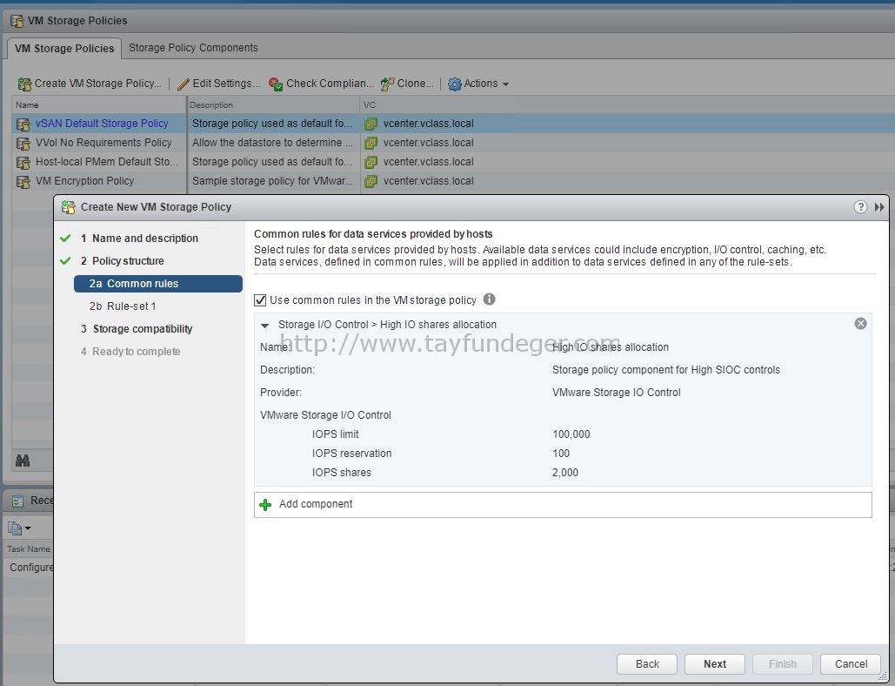Switch to the VM Storage Policies tab
This screenshot has height=686, width=895.
point(64,49)
